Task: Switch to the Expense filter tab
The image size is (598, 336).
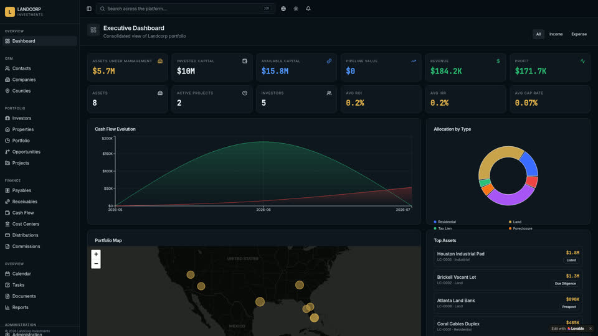Action: (579, 34)
